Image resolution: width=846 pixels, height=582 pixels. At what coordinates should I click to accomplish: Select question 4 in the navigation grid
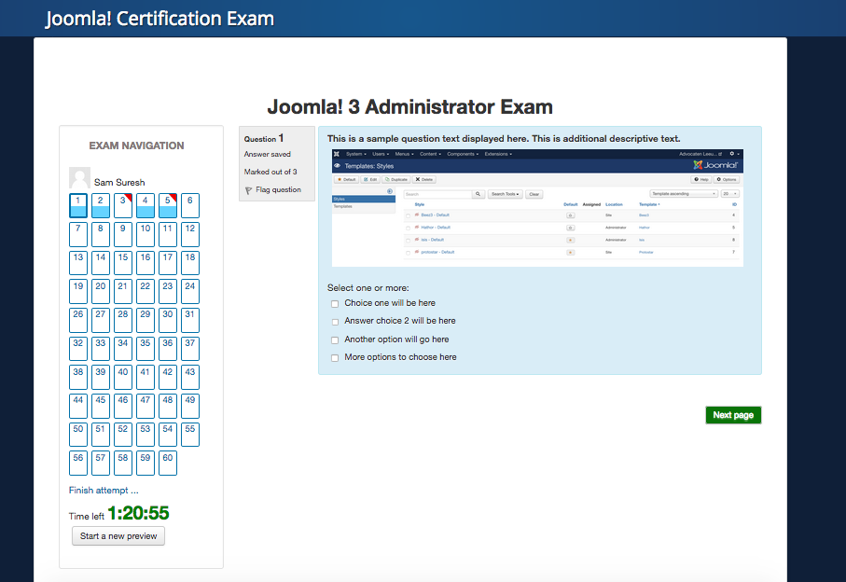click(146, 205)
